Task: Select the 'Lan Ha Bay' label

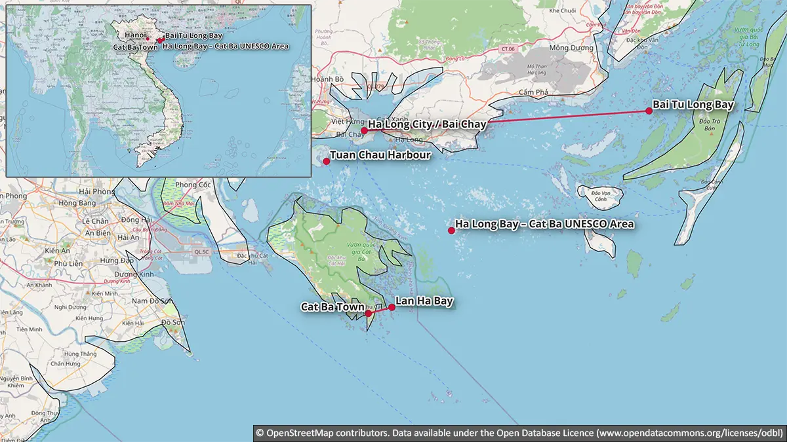Action: (x=424, y=301)
